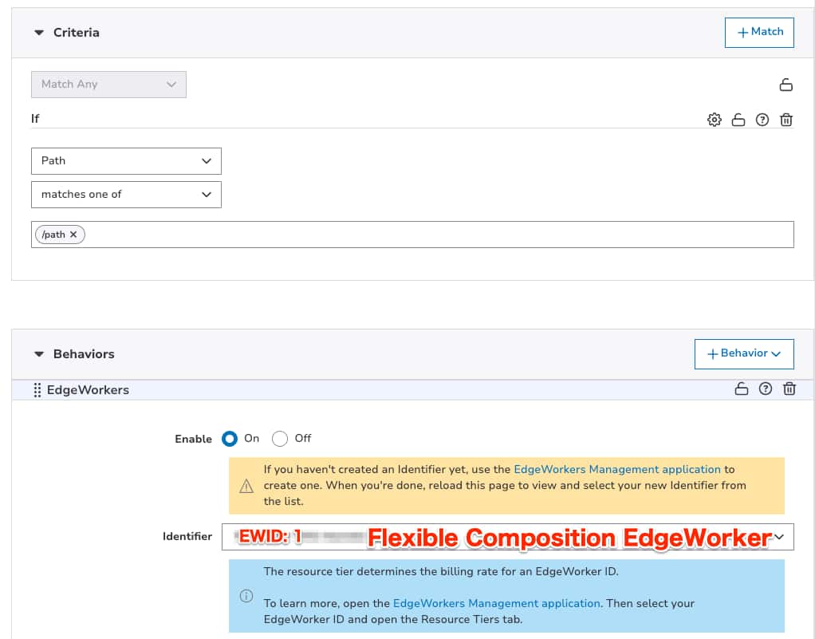
Task: Set Enable to Off
Action: [280, 439]
